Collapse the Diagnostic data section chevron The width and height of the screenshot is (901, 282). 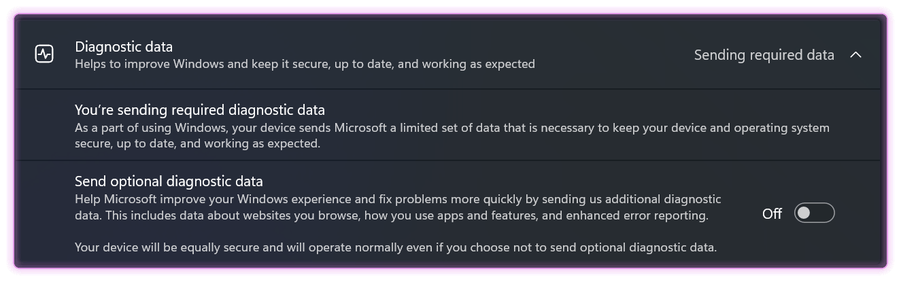855,55
